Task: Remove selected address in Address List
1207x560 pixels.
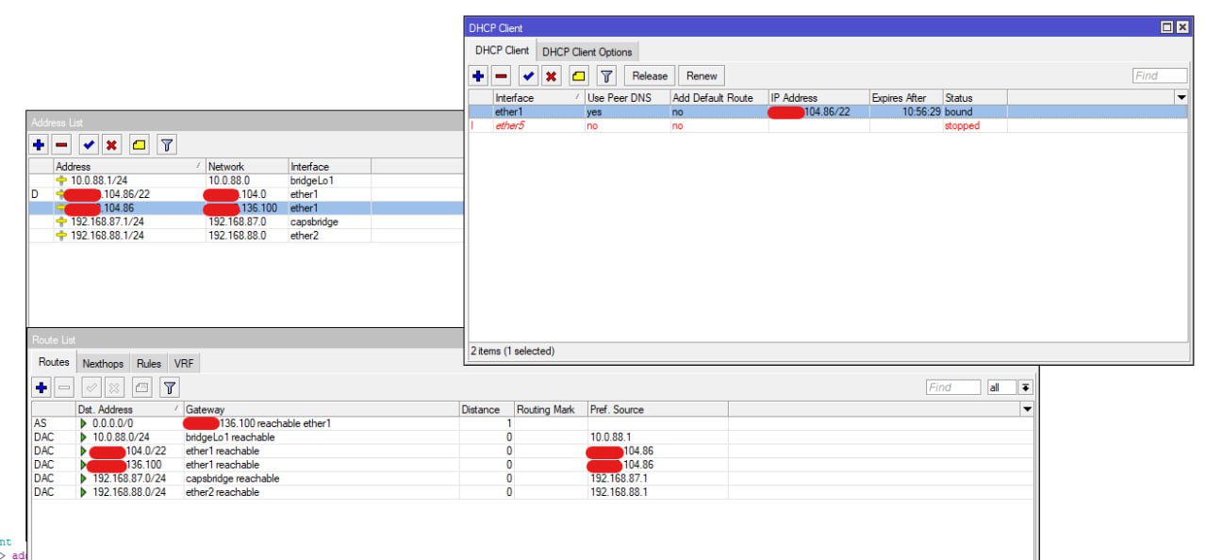Action: click(x=61, y=145)
